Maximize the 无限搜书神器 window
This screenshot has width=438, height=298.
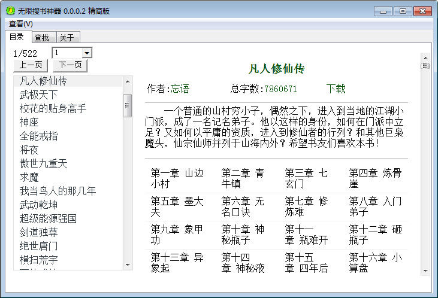coord(403,11)
